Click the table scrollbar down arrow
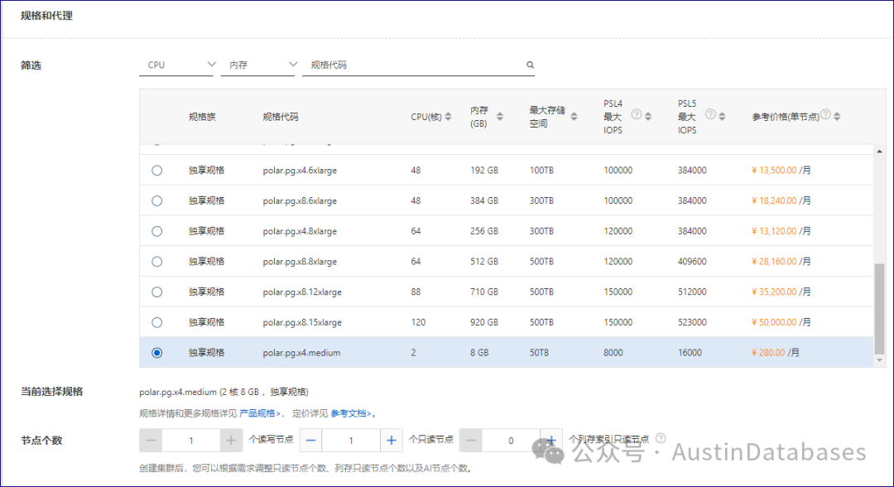The image size is (894, 487). [879, 359]
